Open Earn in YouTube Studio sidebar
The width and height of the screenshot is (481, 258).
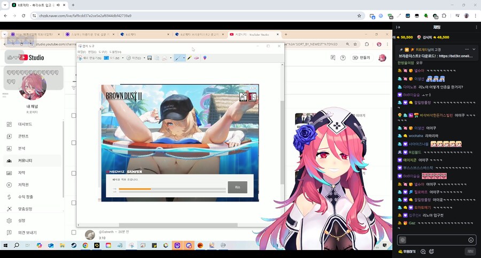(32, 197)
